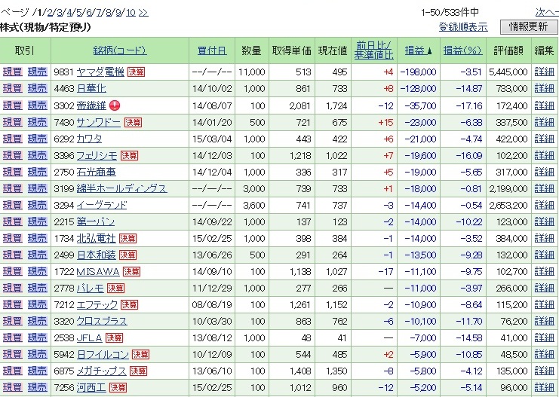559x397 pixels.
Task: Open 詳細 for 北弘電社 row
Action: click(545, 238)
